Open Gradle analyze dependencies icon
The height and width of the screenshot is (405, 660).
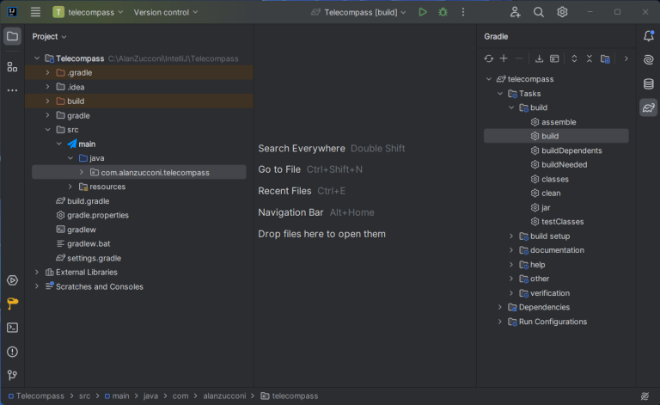[x=605, y=58]
